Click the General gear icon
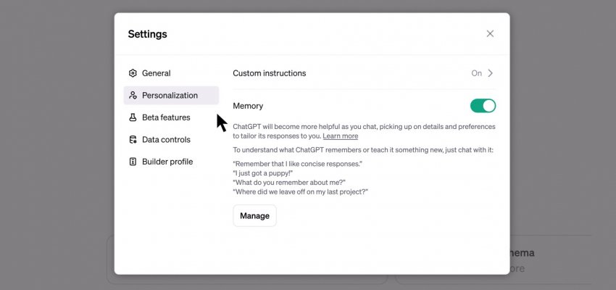Image resolution: width=616 pixels, height=290 pixels. tap(133, 73)
